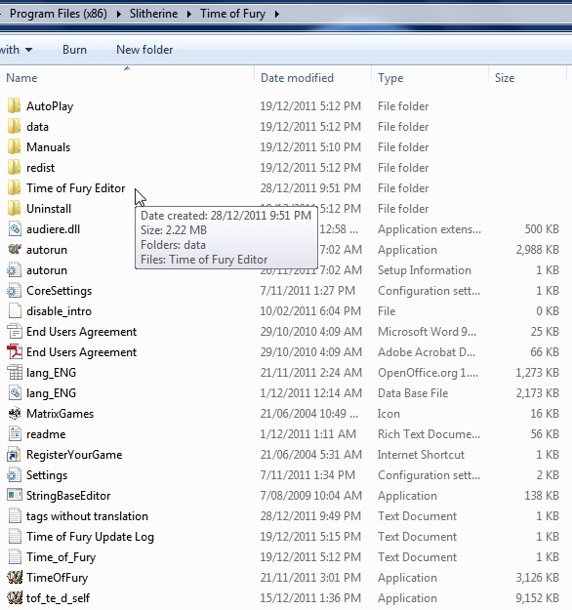The width and height of the screenshot is (572, 610).
Task: Select the tof_te_d_self file name
Action: 59,598
